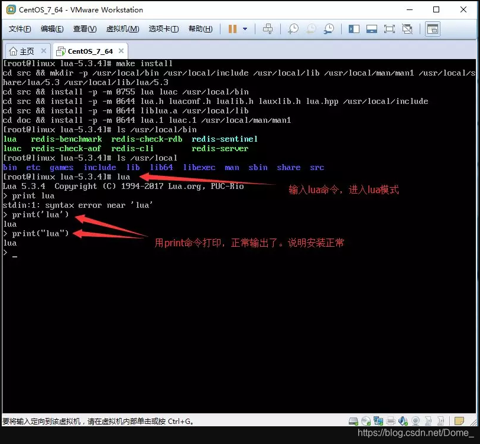Open the 文件(F) menu

click(20, 29)
